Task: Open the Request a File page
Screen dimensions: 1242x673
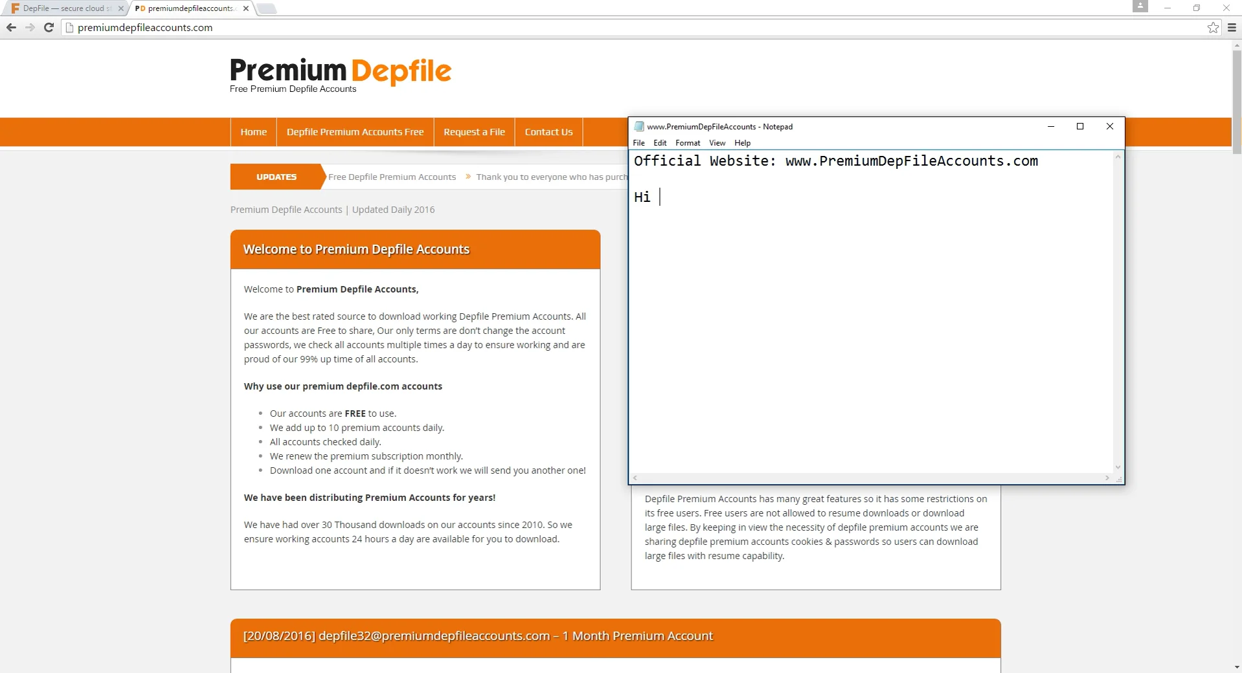Action: (474, 132)
